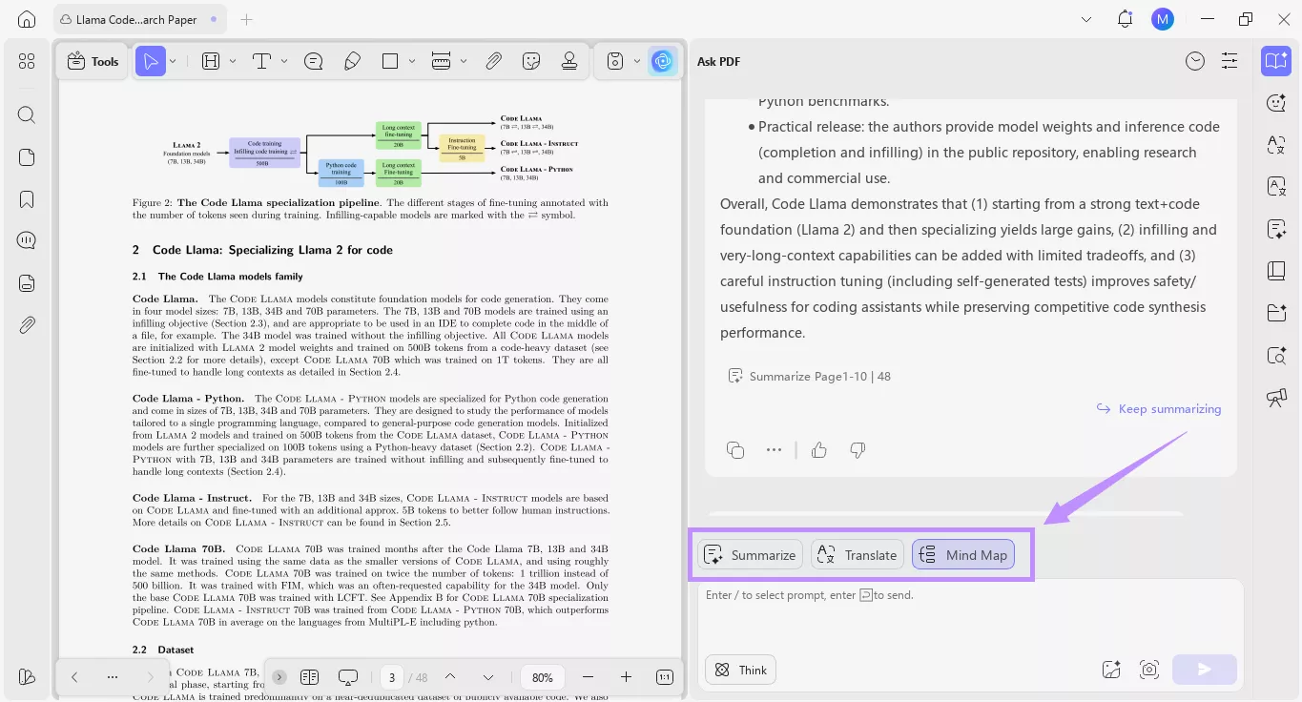Open search in the left sidebar

[x=26, y=114]
